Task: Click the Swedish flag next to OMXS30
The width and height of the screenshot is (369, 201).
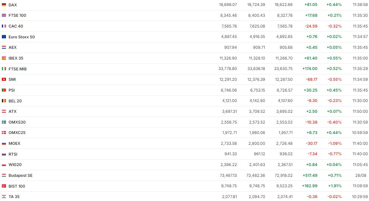Action: coord(4,122)
